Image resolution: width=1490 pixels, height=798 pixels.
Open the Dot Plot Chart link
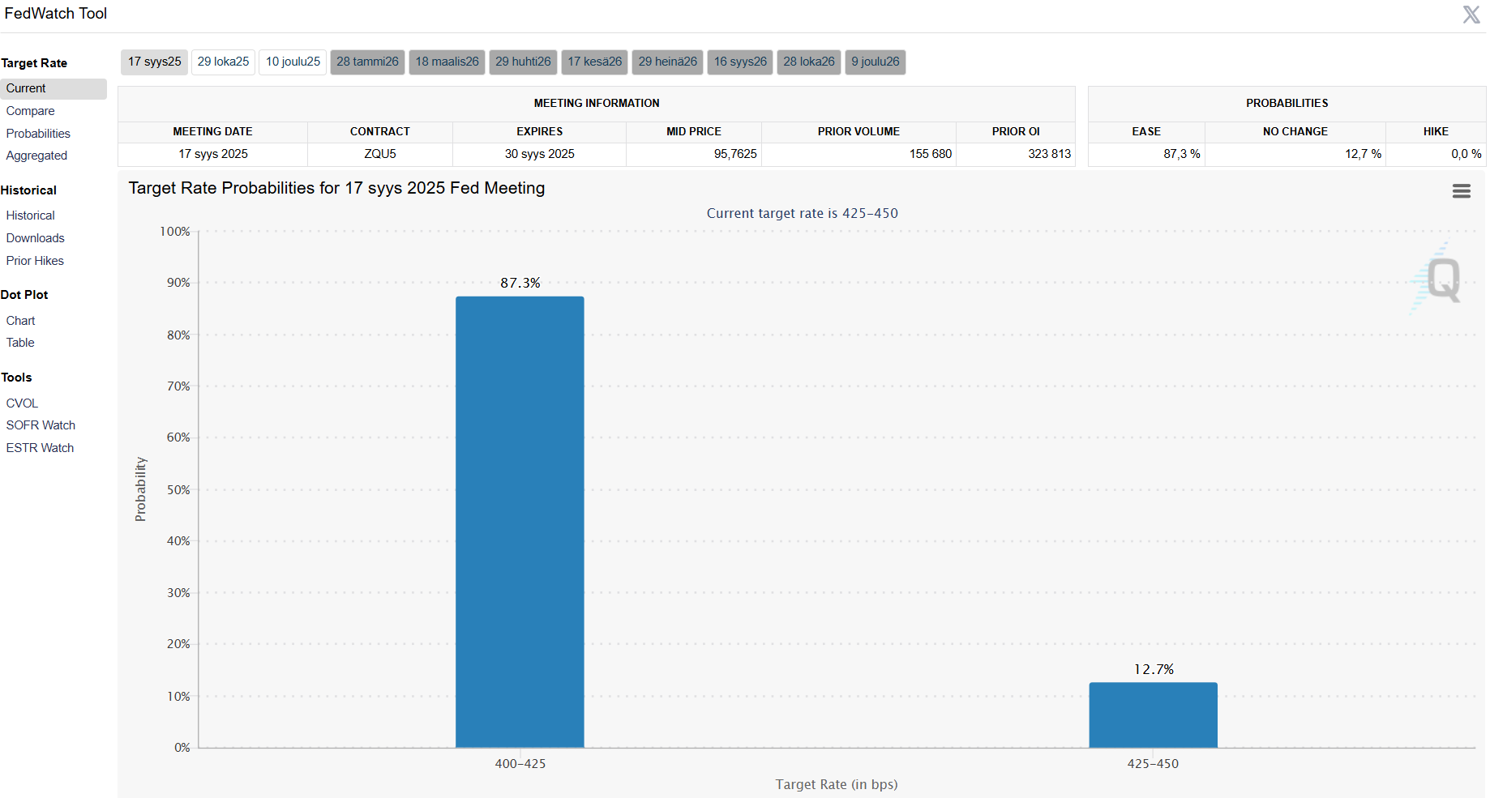point(20,321)
